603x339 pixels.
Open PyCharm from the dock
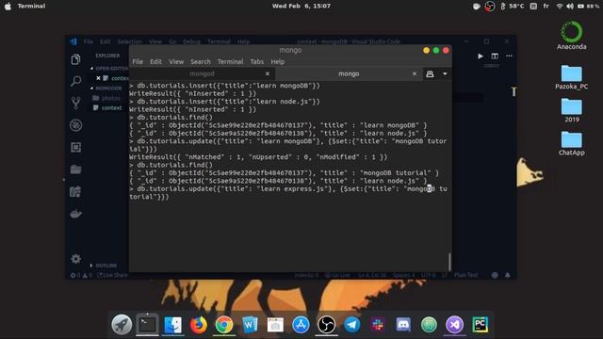pyautogui.click(x=480, y=325)
